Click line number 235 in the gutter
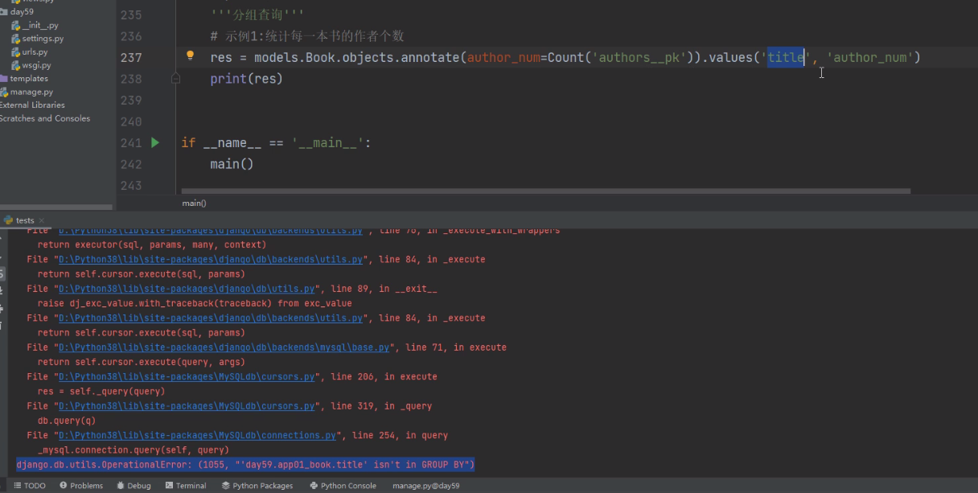978x493 pixels. pyautogui.click(x=130, y=15)
